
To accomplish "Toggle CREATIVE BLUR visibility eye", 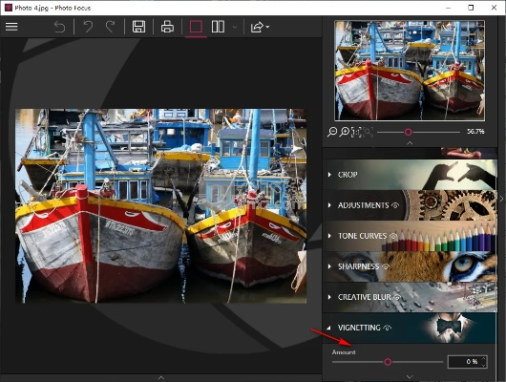I will tap(397, 297).
